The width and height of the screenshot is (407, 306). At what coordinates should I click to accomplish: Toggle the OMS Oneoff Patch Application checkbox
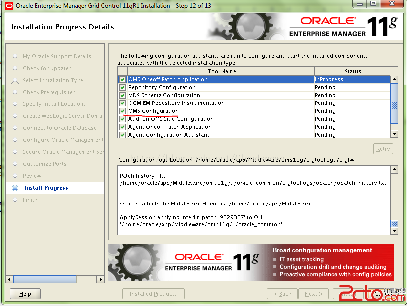pos(122,79)
